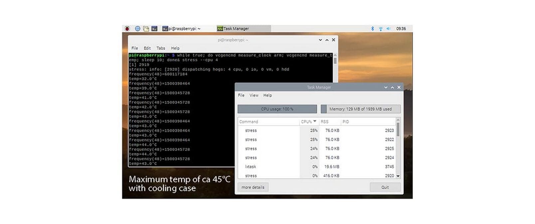Click the Quit button
The width and height of the screenshot is (535, 224).
click(385, 187)
